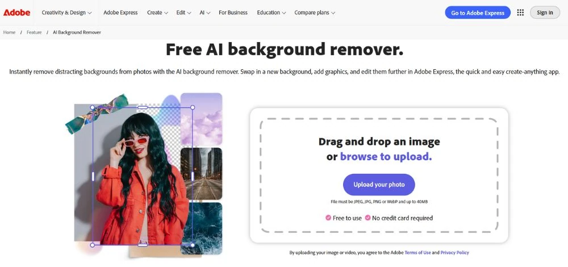The image size is (568, 267).
Task: Select the purple clouds background thumbnail
Action: 201,119
